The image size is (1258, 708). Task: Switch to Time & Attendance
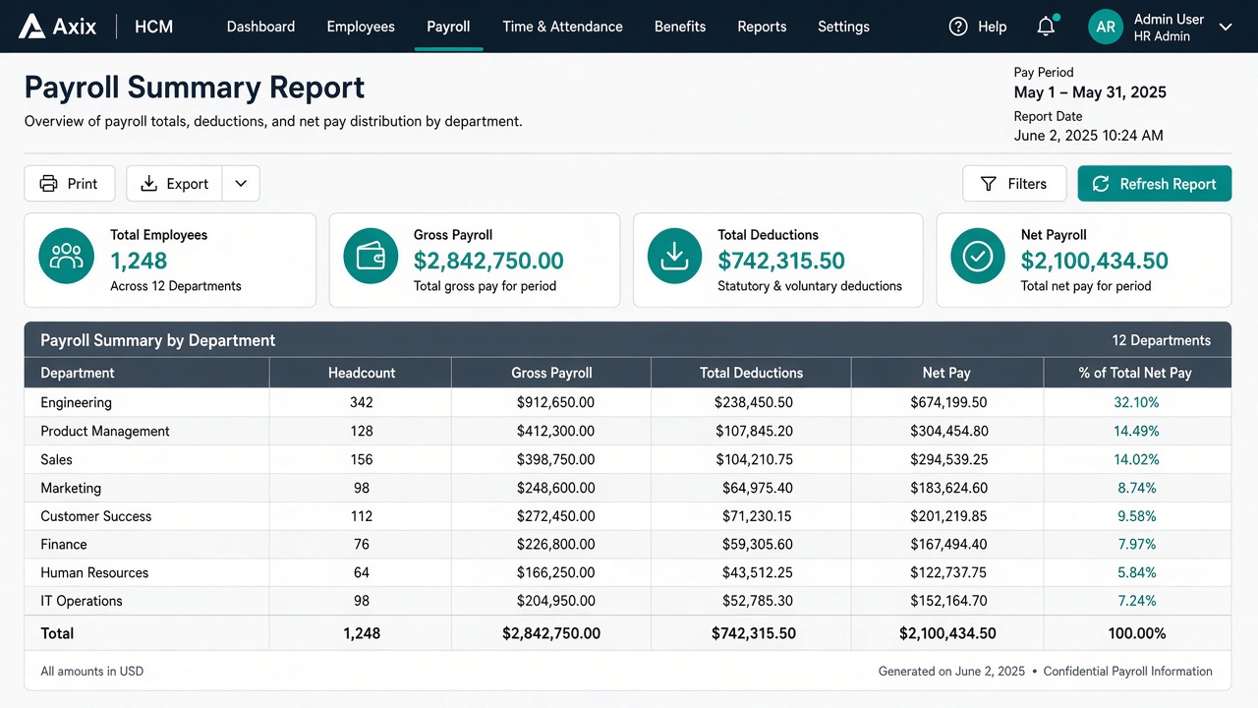pyautogui.click(x=562, y=27)
